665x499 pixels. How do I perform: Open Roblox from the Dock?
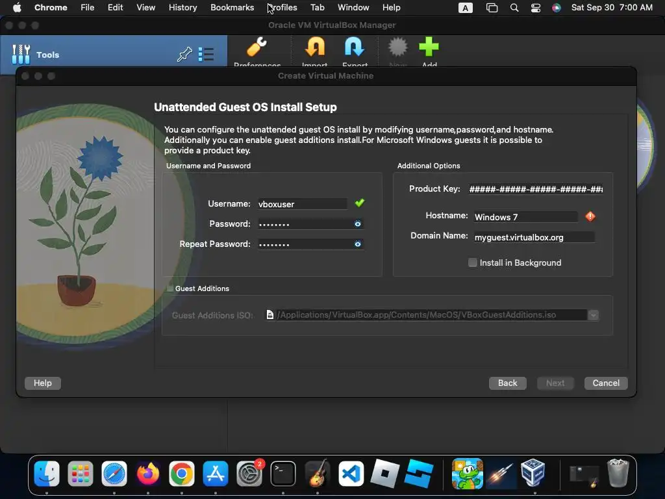[x=384, y=474]
